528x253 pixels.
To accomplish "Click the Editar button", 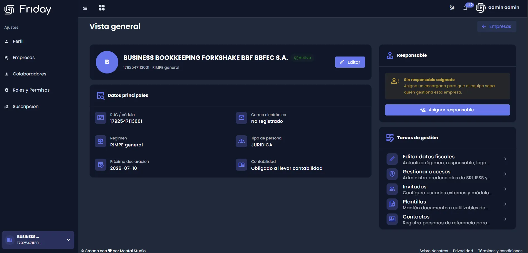I will 350,62.
